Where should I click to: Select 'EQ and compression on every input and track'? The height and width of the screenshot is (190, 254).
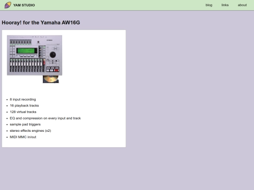pos(45,118)
